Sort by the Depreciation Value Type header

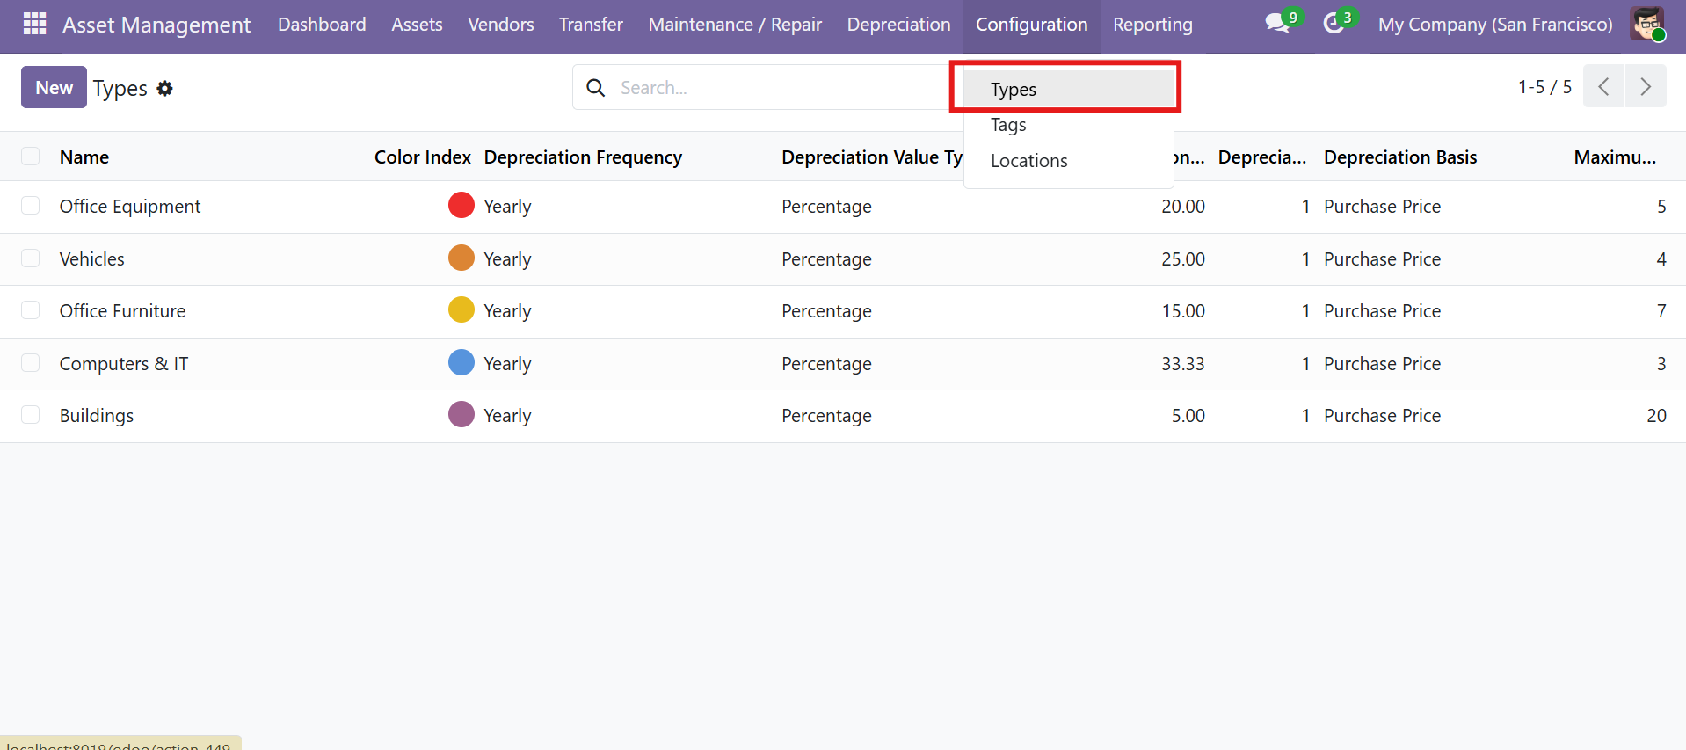click(x=872, y=157)
